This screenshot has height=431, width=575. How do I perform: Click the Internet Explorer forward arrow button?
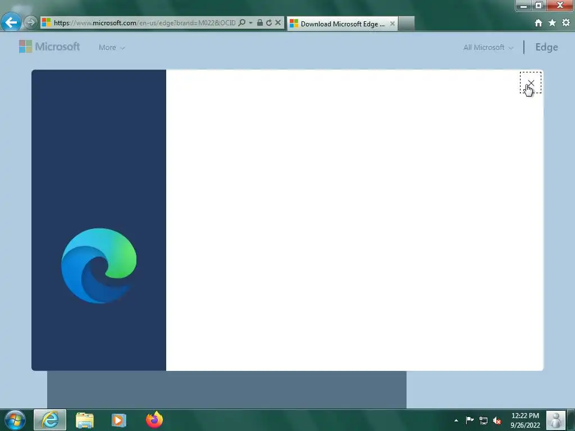pos(31,22)
